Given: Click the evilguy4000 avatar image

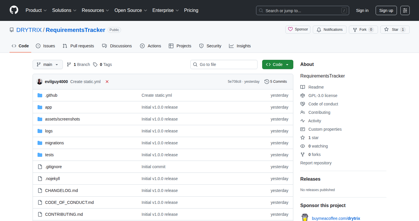Looking at the screenshot, I should pyautogui.click(x=40, y=82).
